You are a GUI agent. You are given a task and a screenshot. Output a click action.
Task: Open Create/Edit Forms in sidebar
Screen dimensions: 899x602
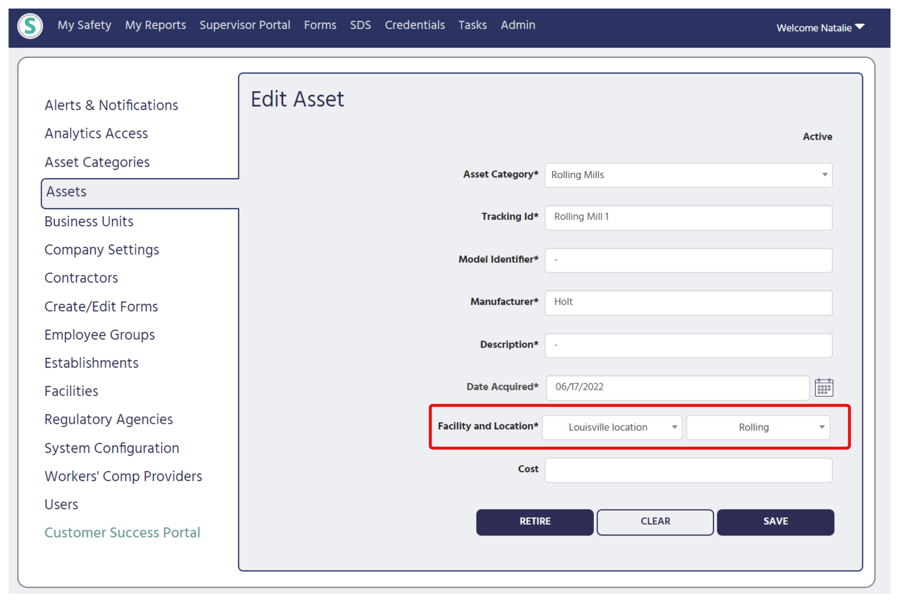click(x=101, y=307)
